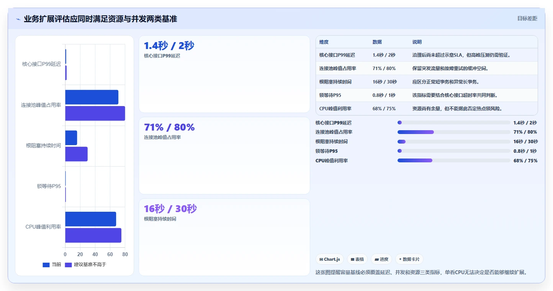Click the 说明 table column header
Screen dimensions: 553x291
[x=417, y=42]
